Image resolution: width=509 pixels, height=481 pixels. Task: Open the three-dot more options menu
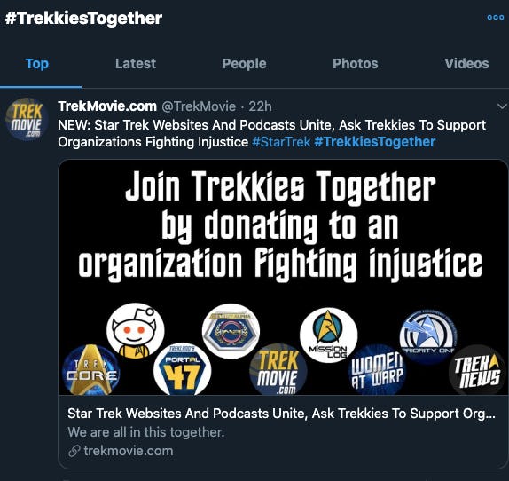click(x=496, y=18)
